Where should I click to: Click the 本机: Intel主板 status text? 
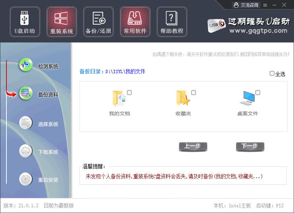pos(232,206)
